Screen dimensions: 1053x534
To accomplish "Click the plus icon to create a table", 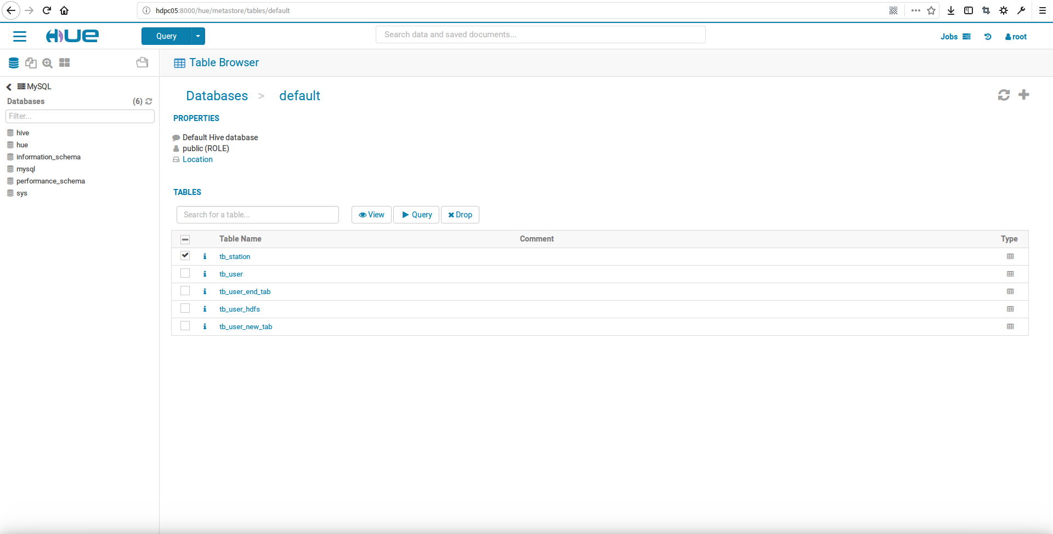I will [x=1024, y=95].
